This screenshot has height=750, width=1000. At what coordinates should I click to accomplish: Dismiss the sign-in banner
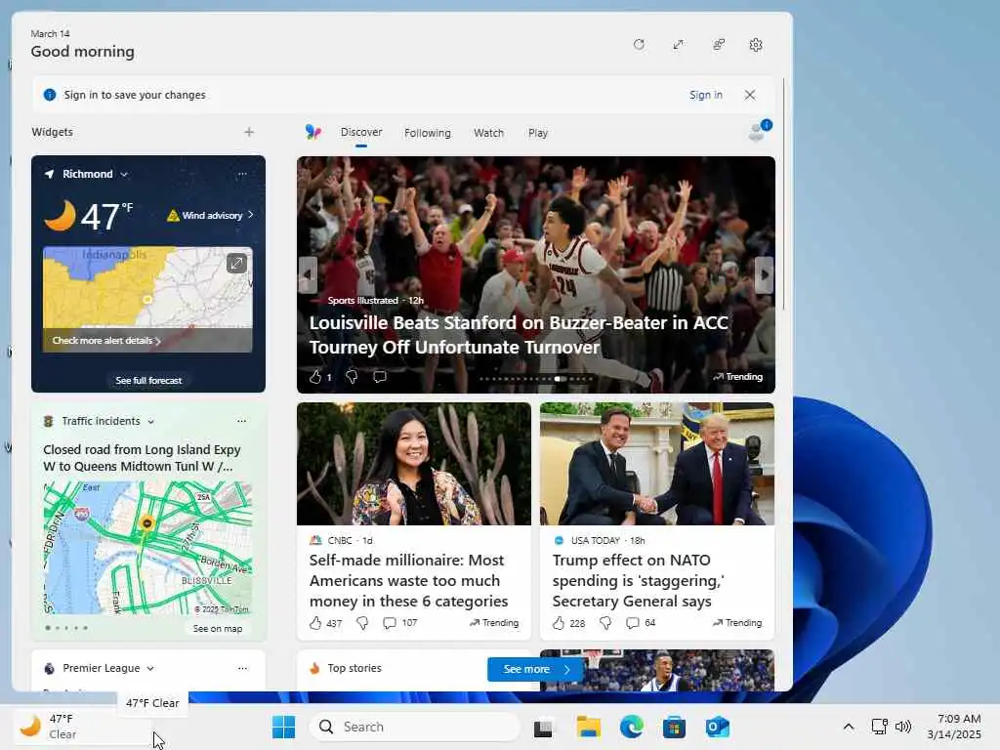tap(750, 95)
